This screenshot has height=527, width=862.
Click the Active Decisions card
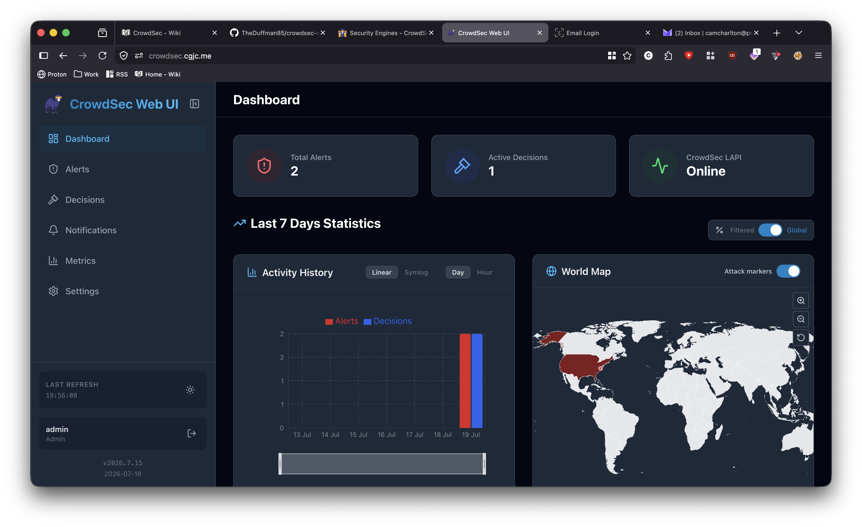[x=523, y=166]
